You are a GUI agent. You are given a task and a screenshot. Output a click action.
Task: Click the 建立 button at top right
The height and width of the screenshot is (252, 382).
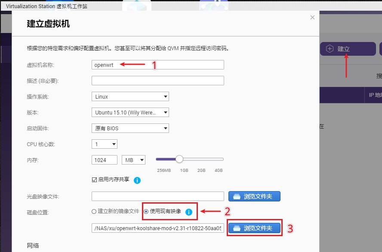(x=348, y=48)
